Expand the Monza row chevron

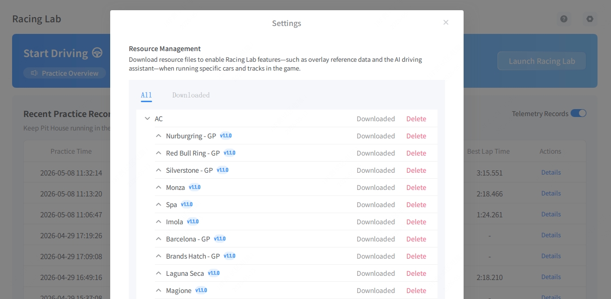(159, 187)
